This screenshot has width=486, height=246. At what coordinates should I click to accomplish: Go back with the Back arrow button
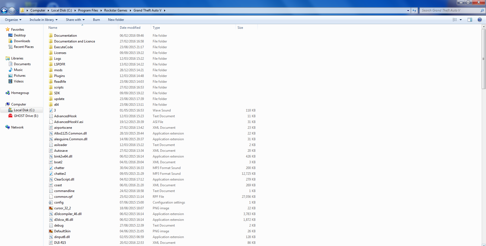pyautogui.click(x=4, y=10)
